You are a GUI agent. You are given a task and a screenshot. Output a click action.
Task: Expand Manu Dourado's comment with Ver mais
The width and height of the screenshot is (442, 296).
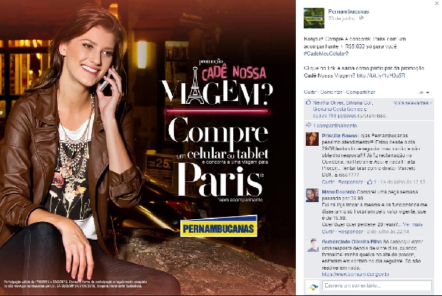[413, 225]
